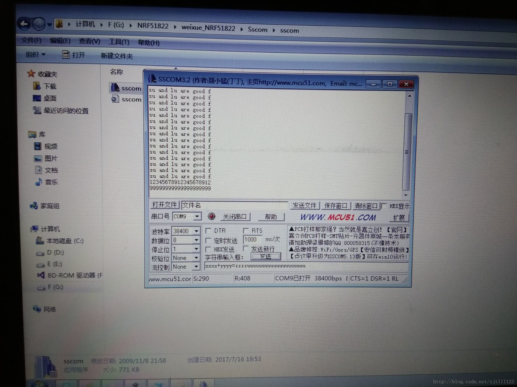Open the data bits dropdown
Screen dimensions: 517x387
tap(196, 240)
